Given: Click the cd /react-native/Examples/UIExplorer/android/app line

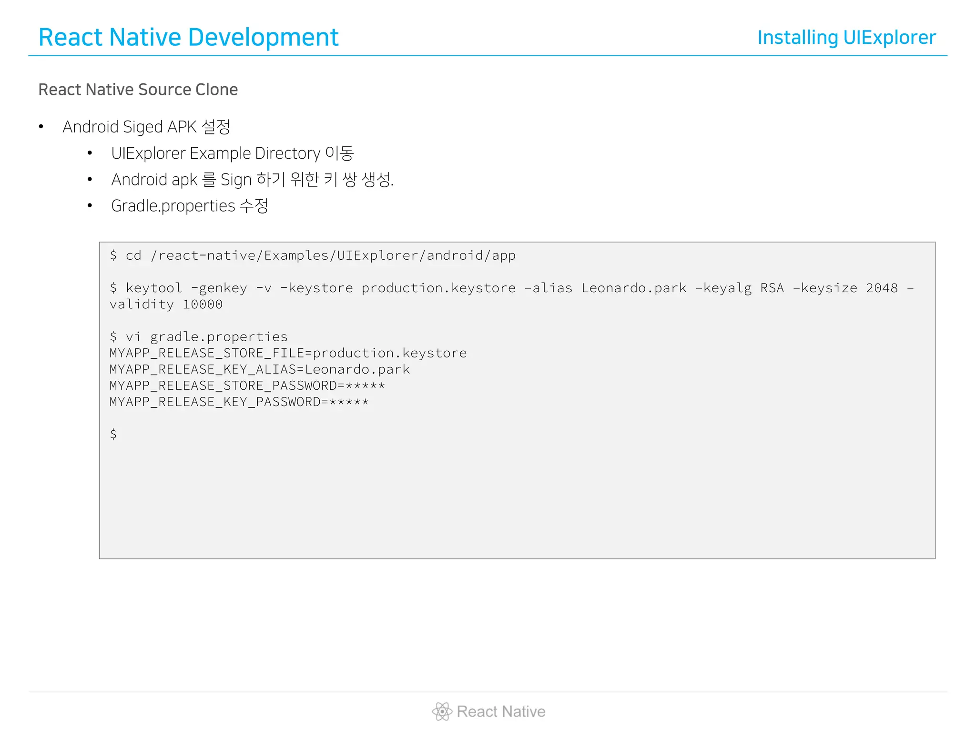Looking at the screenshot, I should (313, 255).
